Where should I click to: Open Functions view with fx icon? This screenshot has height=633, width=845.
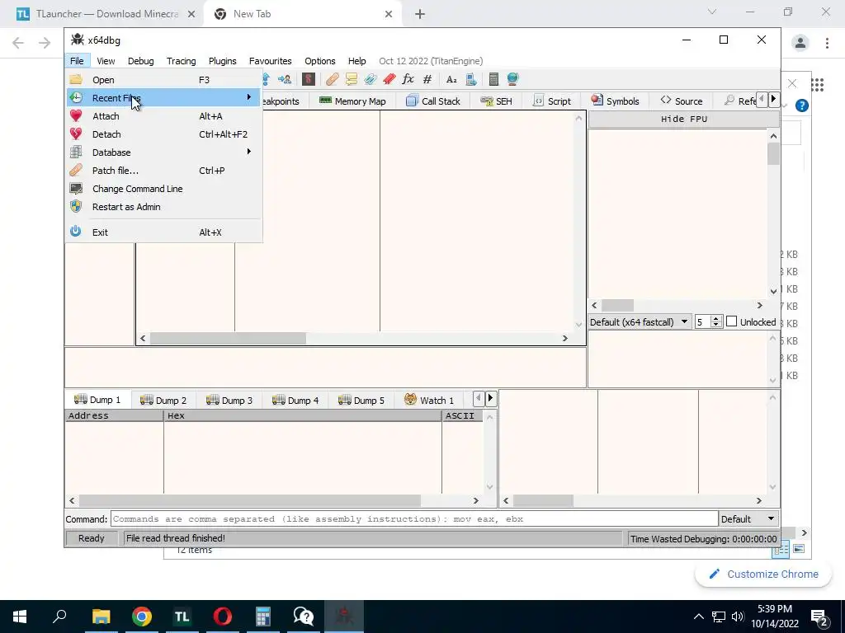pyautogui.click(x=408, y=80)
